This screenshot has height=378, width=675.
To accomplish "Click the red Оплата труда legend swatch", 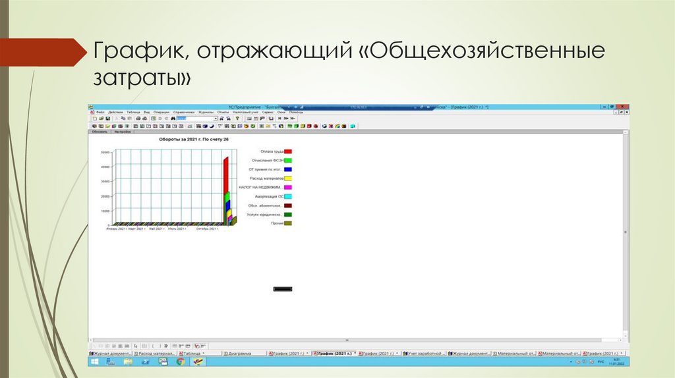I will 287,151.
